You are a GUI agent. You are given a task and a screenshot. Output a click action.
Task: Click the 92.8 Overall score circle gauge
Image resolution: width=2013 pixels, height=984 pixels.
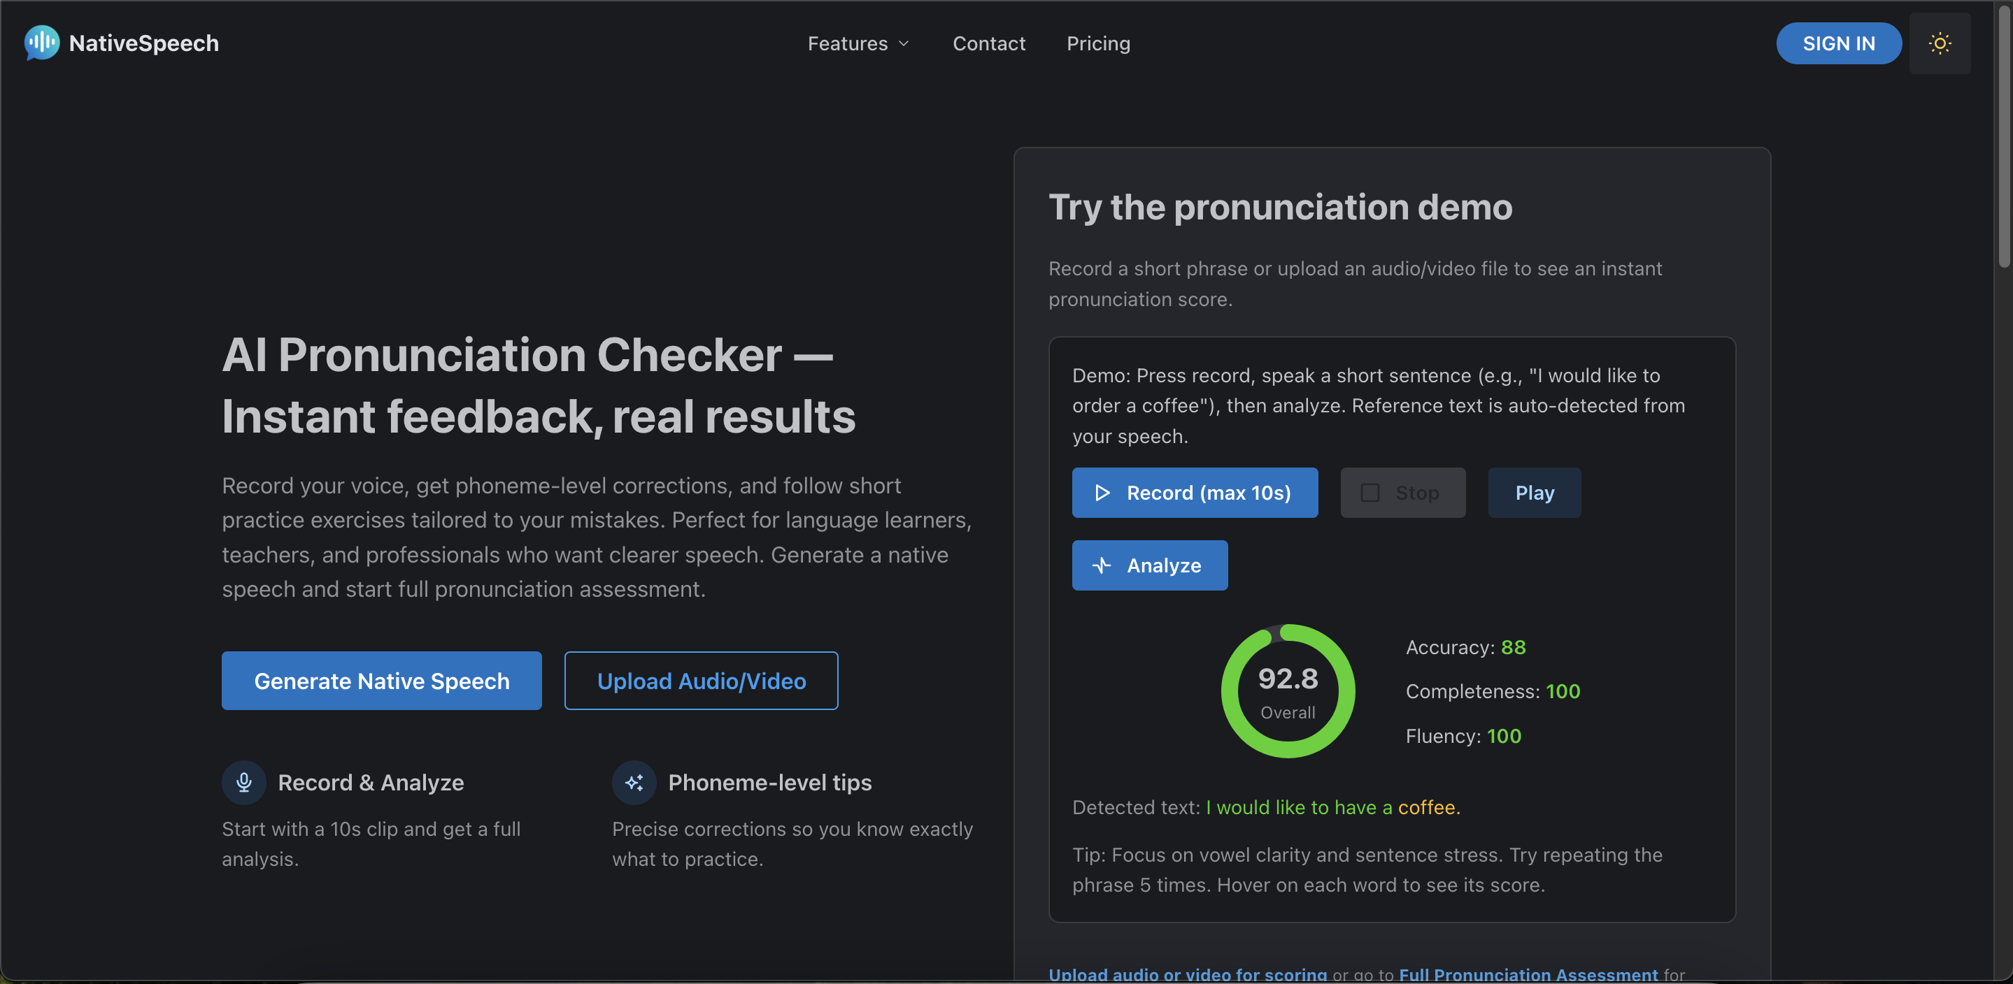(x=1288, y=691)
